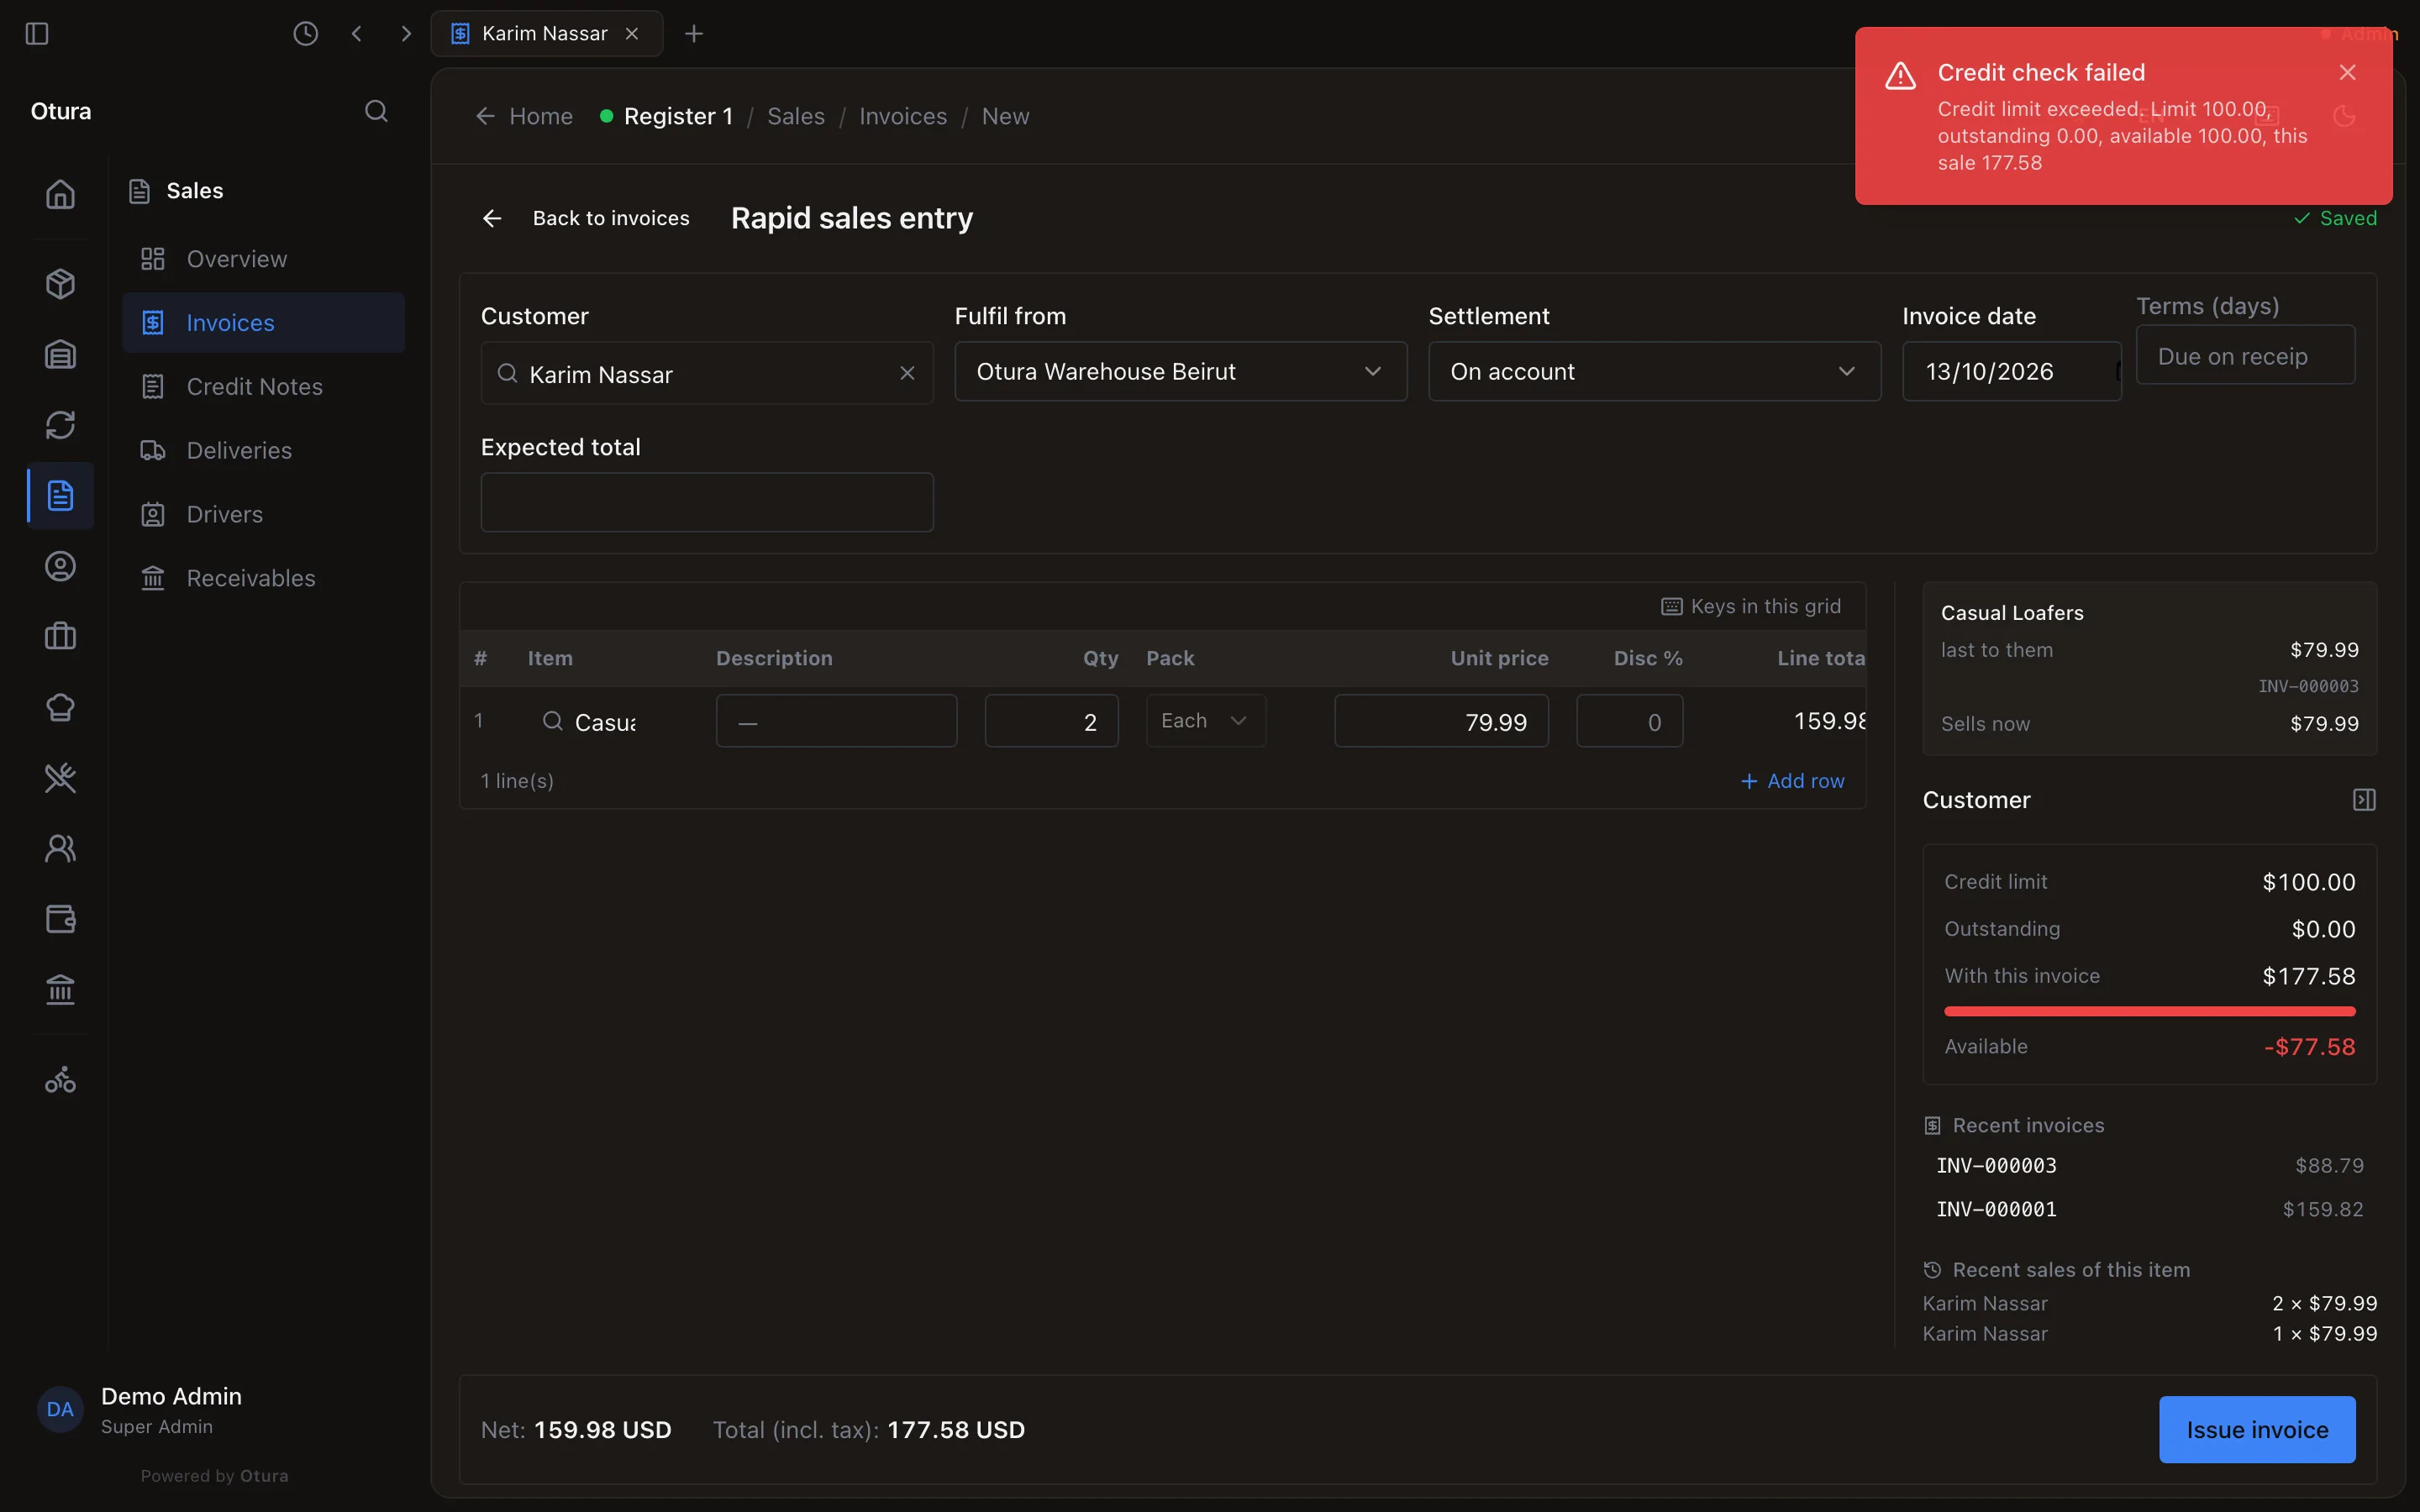The height and width of the screenshot is (1512, 2420).
Task: Open the refresh cycle rail icon
Action: tap(60, 425)
